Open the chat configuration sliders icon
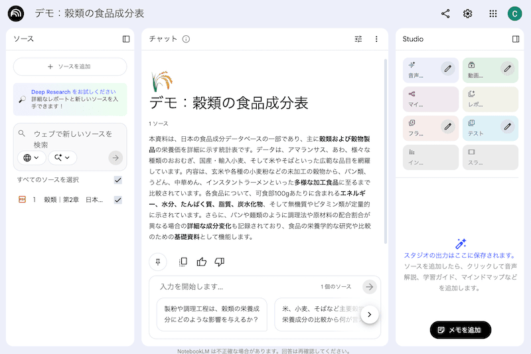 click(x=358, y=39)
